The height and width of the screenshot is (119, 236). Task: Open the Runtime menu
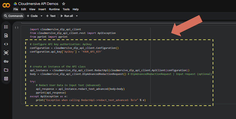54,9
